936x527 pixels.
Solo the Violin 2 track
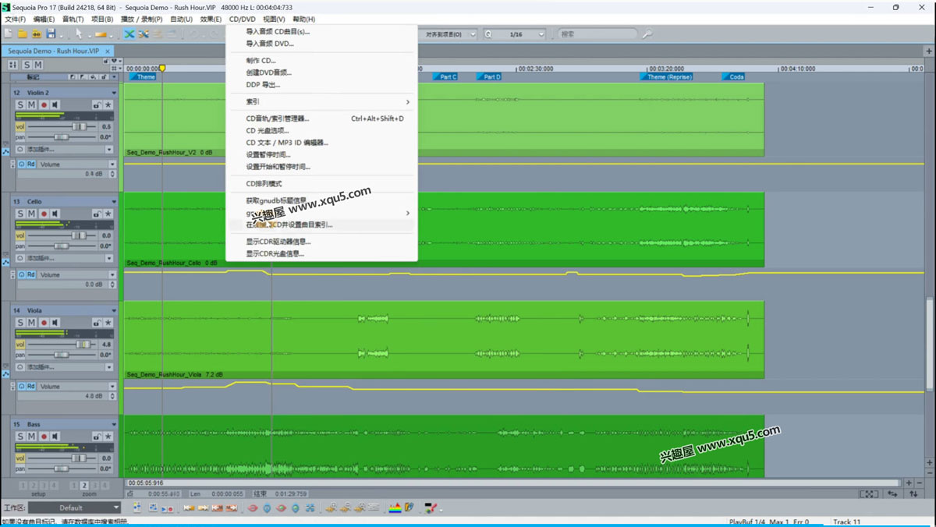(20, 104)
